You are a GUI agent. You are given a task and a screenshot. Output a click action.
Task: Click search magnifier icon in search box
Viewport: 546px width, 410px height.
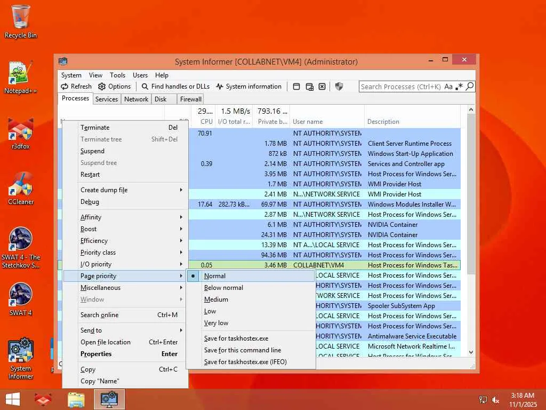point(470,86)
